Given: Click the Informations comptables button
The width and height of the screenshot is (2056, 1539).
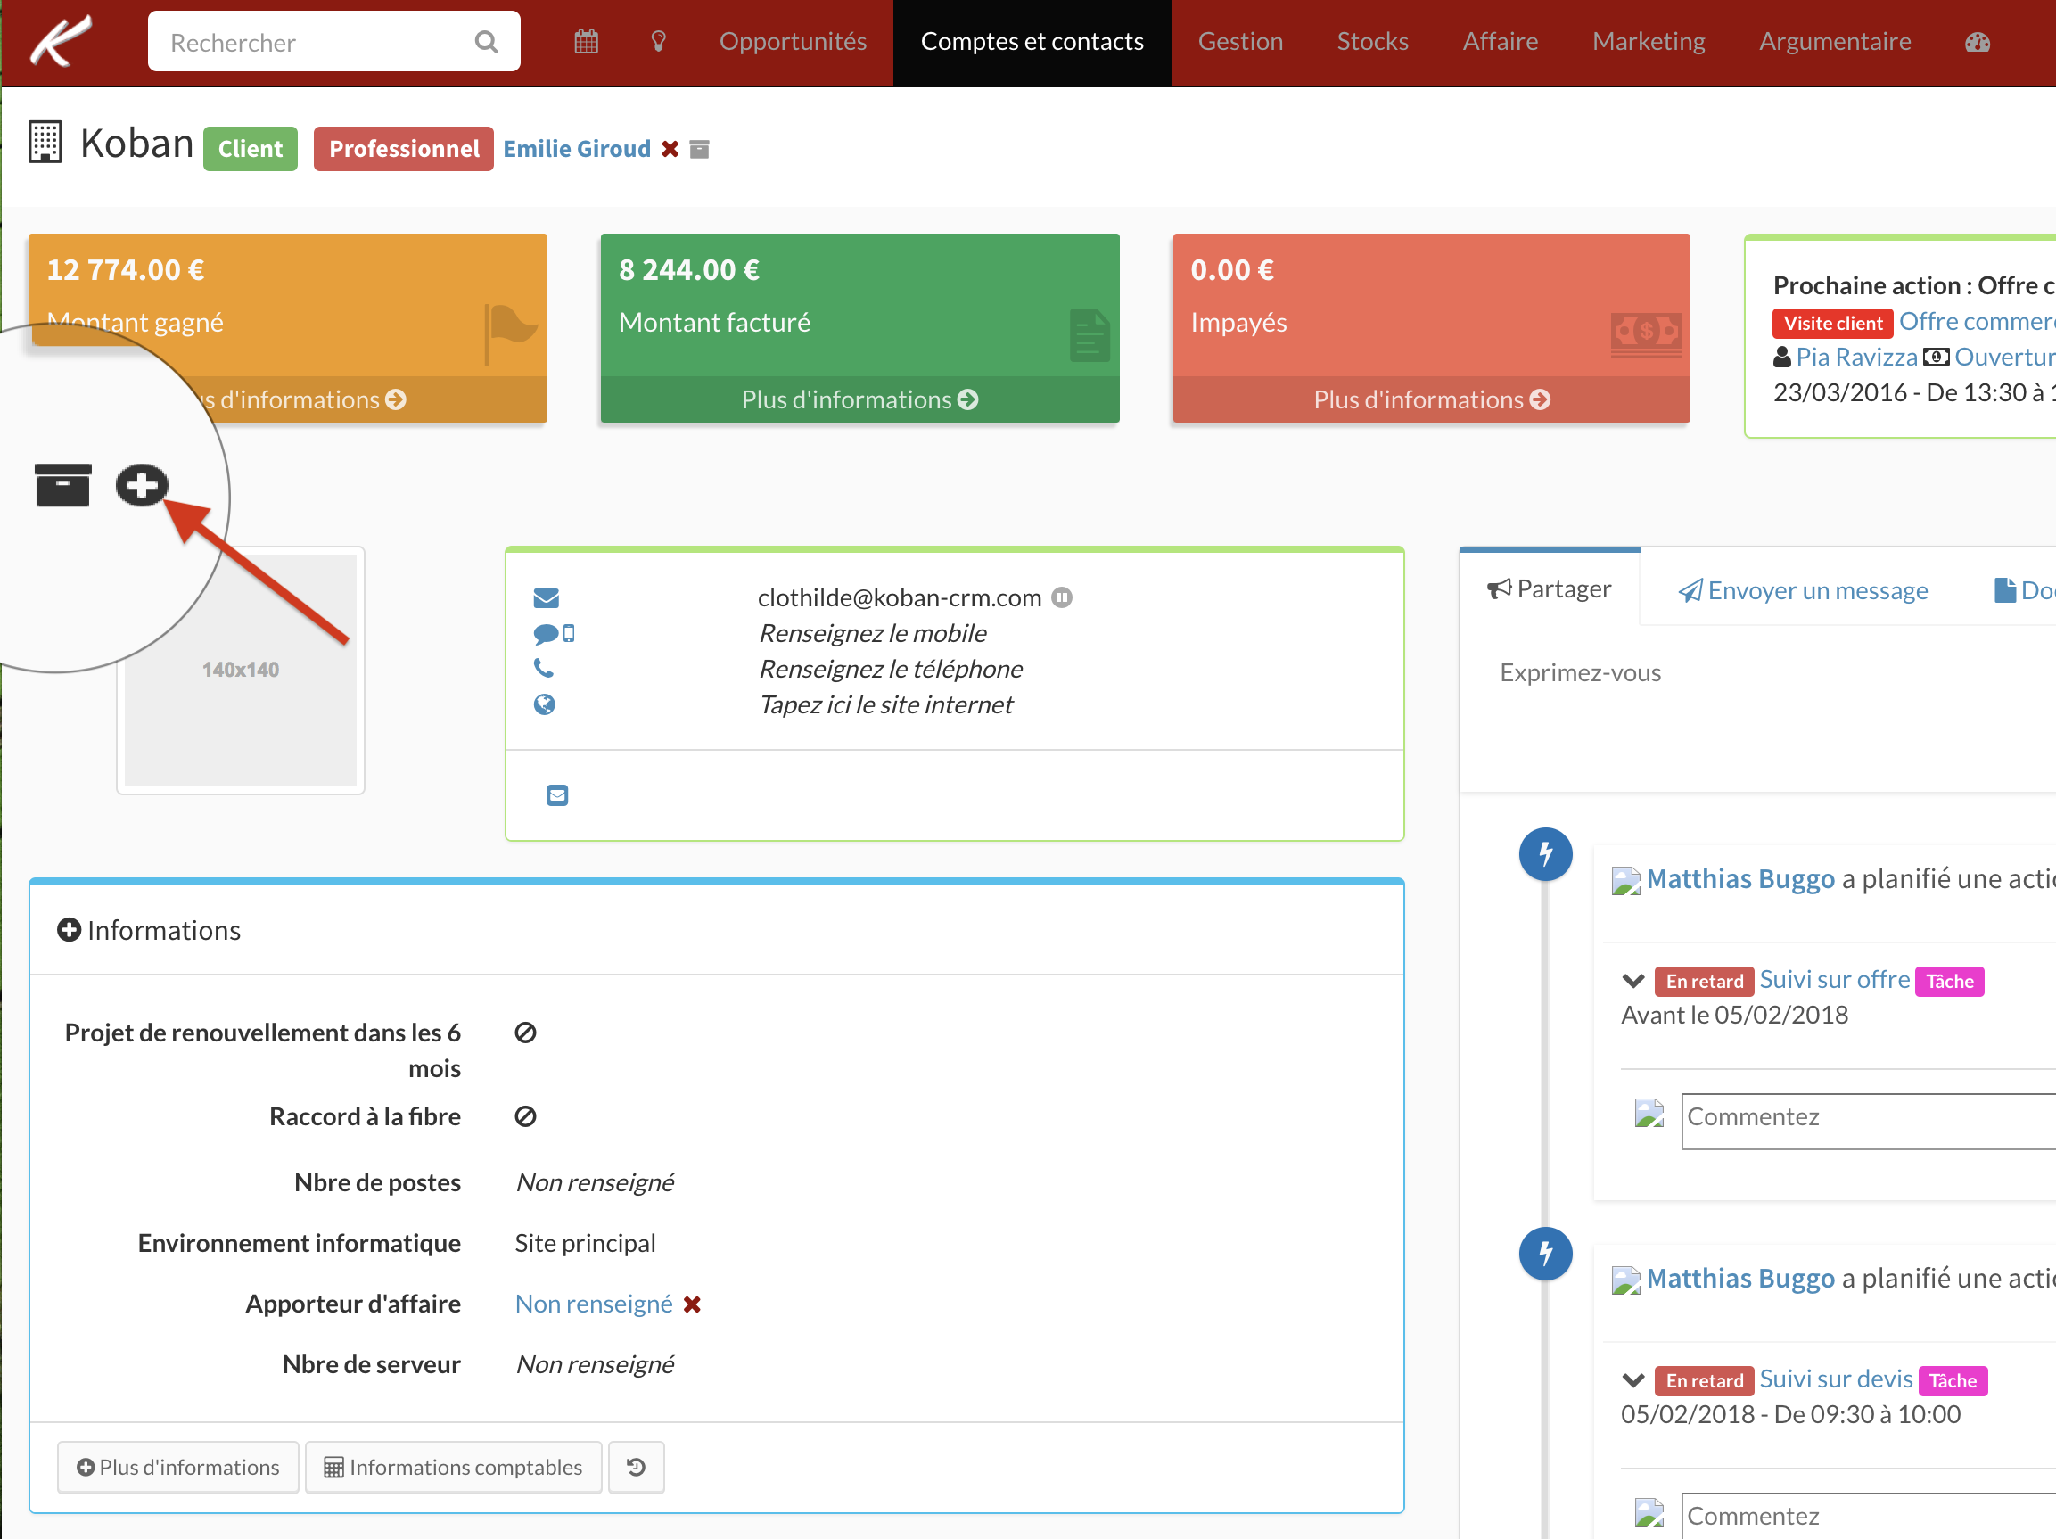Looking at the screenshot, I should click(x=453, y=1467).
